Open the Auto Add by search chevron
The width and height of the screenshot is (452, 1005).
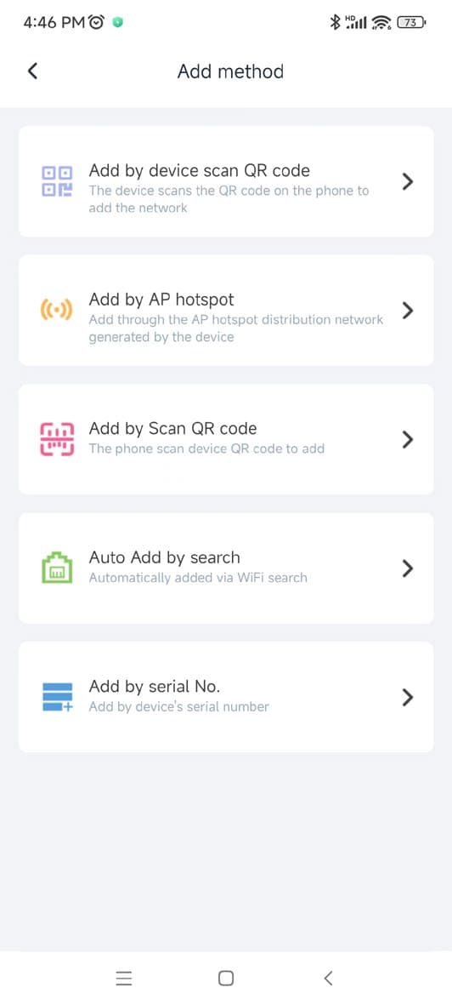[407, 568]
